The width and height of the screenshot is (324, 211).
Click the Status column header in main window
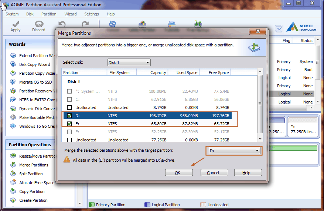point(303,41)
